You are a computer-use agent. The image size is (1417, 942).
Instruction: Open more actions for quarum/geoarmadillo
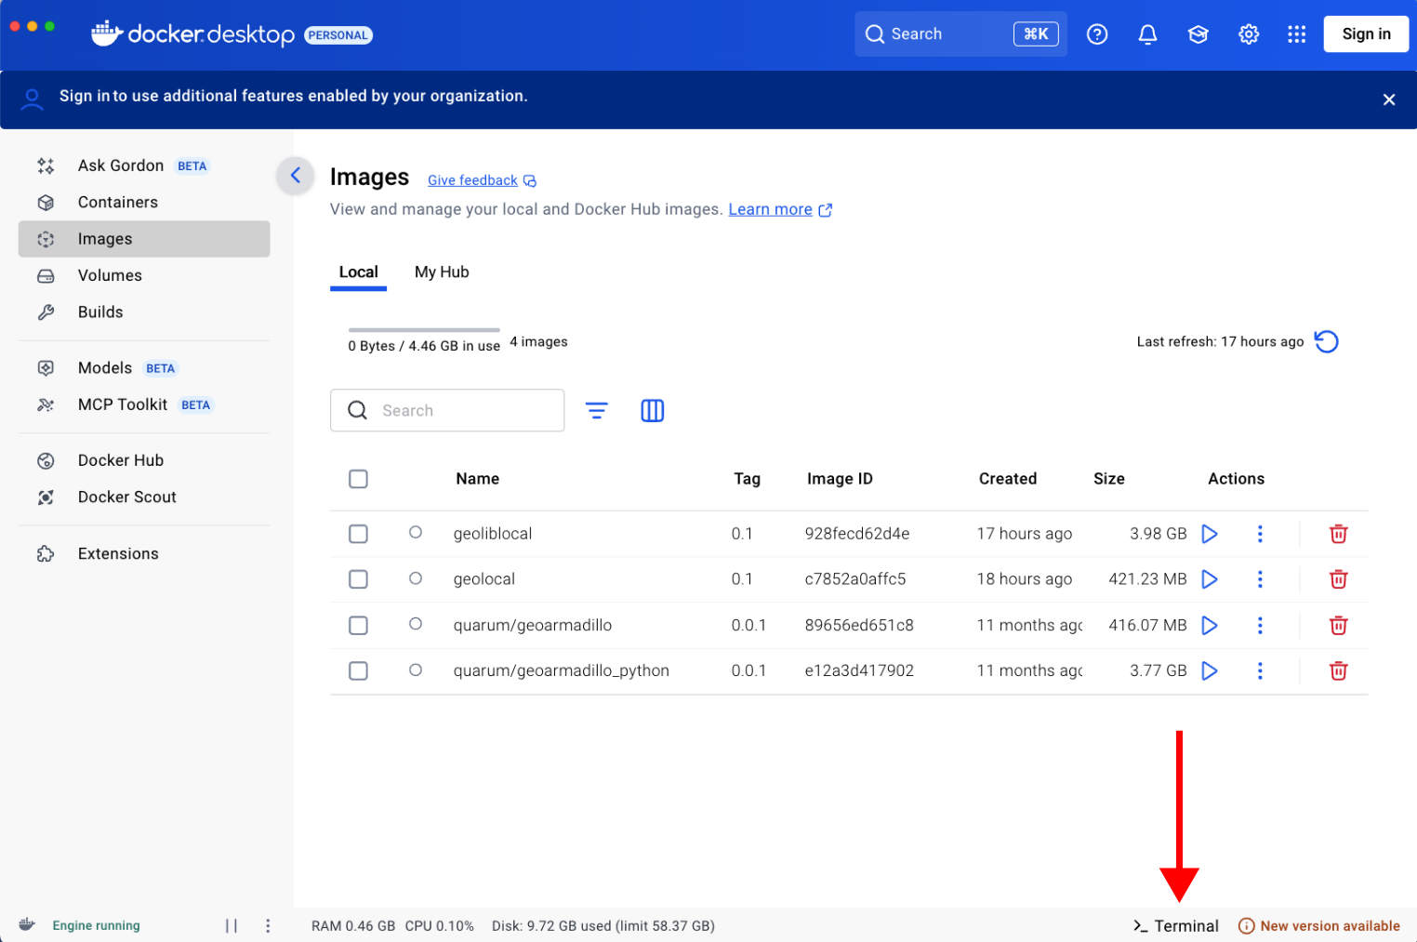(1260, 625)
